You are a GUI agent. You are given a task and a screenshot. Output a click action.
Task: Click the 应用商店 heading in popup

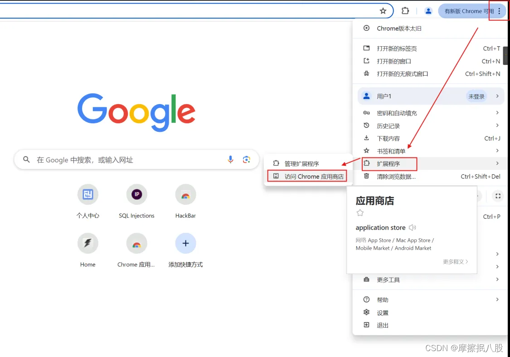(x=375, y=201)
